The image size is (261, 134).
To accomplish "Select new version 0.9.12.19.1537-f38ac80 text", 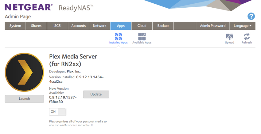I will point(63,99).
